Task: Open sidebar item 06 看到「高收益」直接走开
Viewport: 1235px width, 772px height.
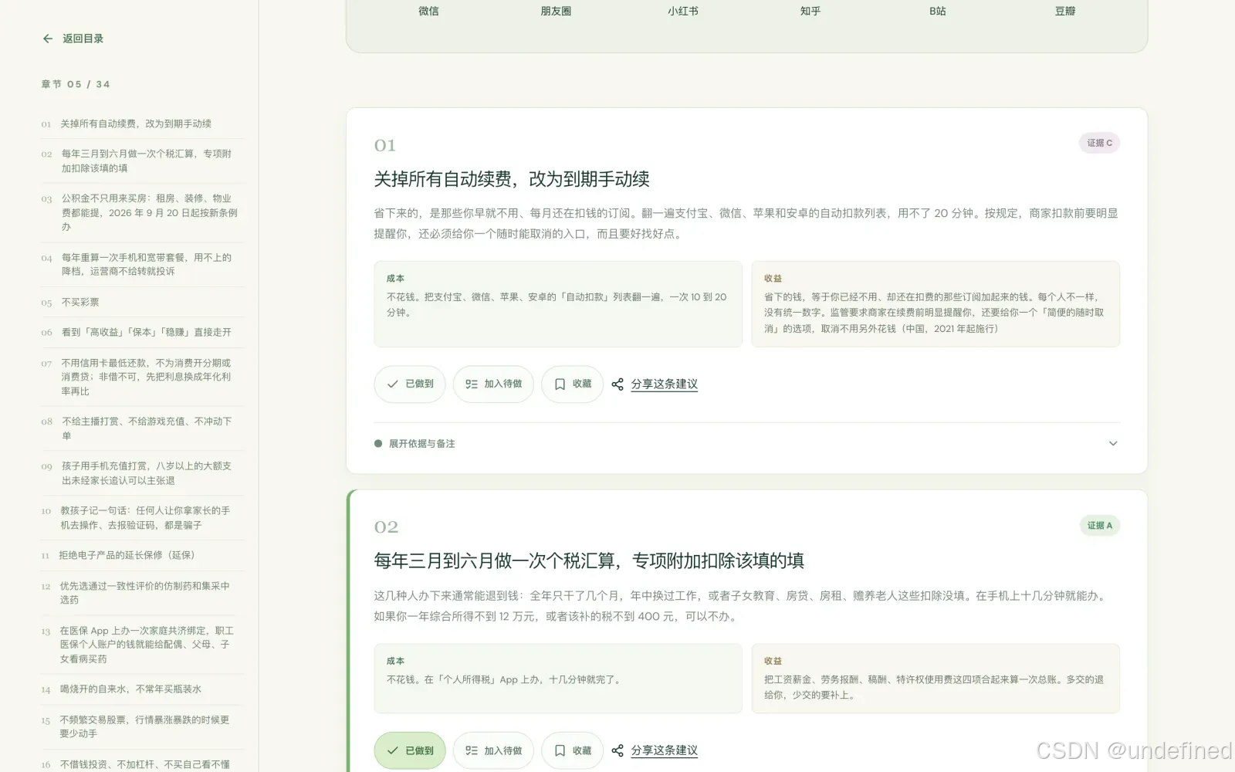Action: pos(142,332)
